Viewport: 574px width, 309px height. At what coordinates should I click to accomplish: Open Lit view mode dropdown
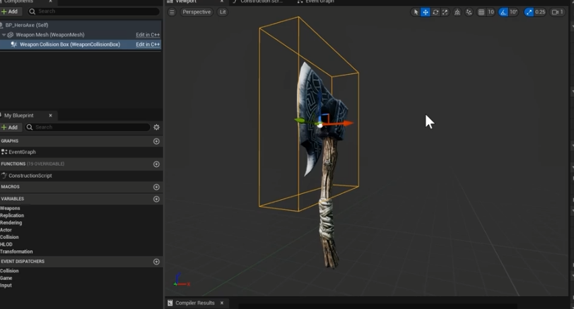click(x=222, y=12)
